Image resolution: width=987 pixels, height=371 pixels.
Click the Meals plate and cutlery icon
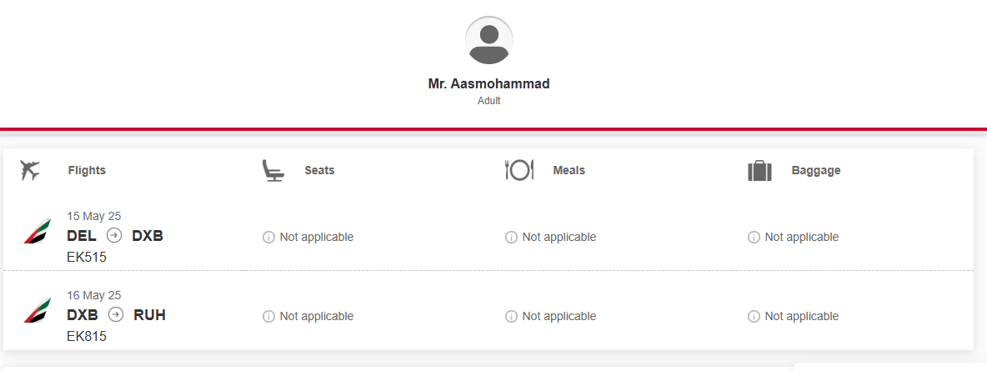coord(519,170)
